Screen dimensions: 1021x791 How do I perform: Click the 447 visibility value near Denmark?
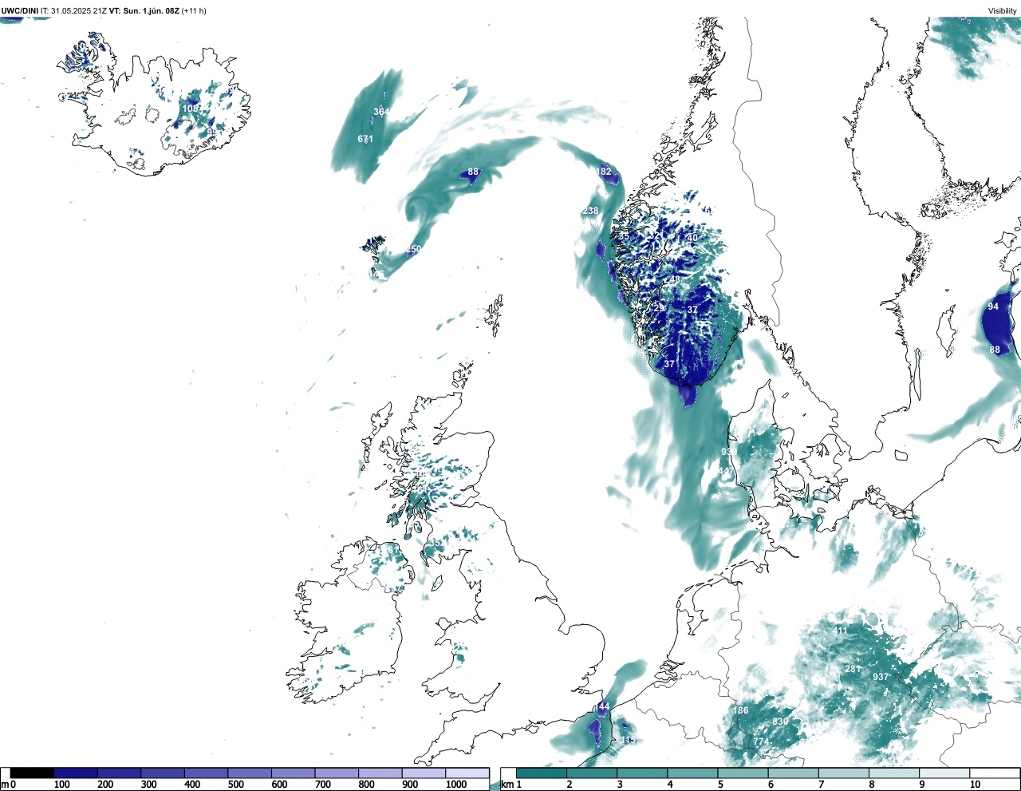point(724,472)
